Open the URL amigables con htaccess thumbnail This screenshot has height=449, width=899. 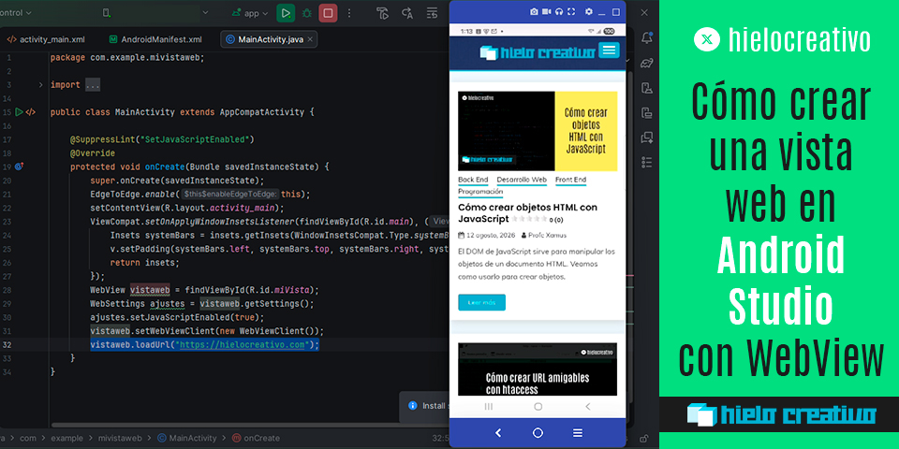[x=538, y=369]
